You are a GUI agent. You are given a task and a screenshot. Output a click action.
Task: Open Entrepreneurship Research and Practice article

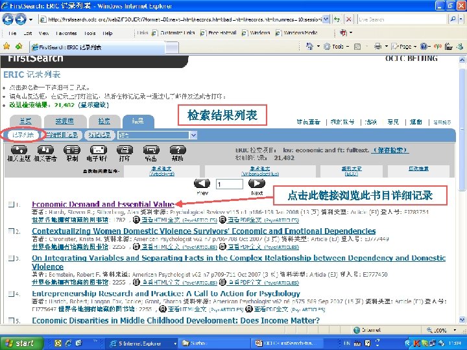[166, 294]
